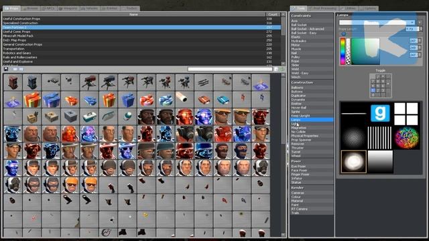Pick a hue on the rainbow bar
This screenshot has height=241, width=429.
pyautogui.click(x=343, y=51)
